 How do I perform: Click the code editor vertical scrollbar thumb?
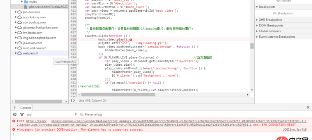pyautogui.click(x=252, y=46)
